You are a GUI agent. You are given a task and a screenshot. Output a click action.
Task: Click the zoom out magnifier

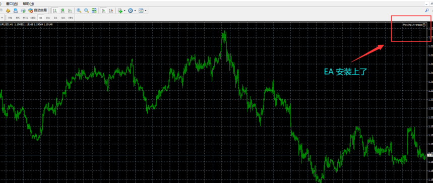tap(86, 11)
